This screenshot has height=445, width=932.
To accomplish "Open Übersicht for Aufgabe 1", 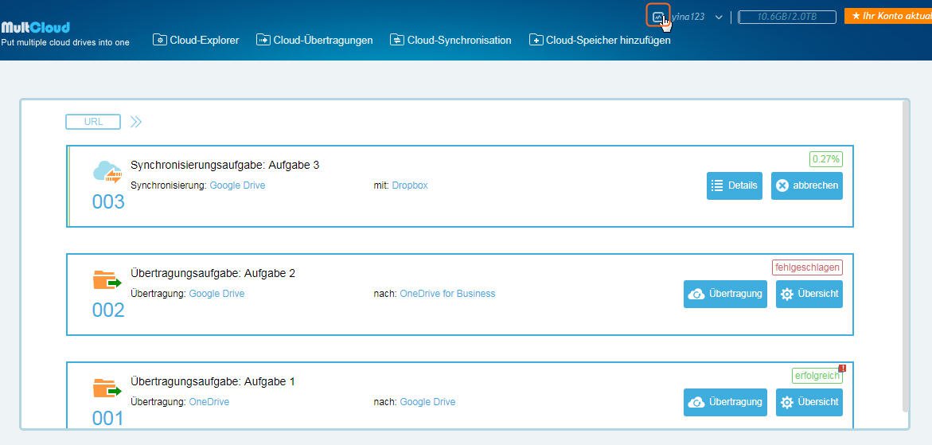I will (809, 402).
